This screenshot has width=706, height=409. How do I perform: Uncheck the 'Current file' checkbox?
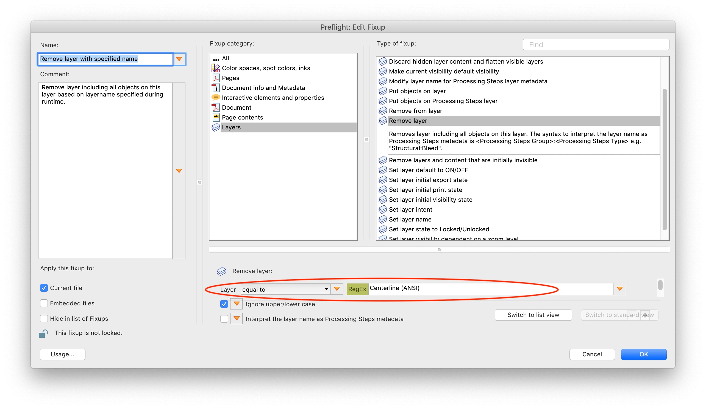[x=44, y=288]
